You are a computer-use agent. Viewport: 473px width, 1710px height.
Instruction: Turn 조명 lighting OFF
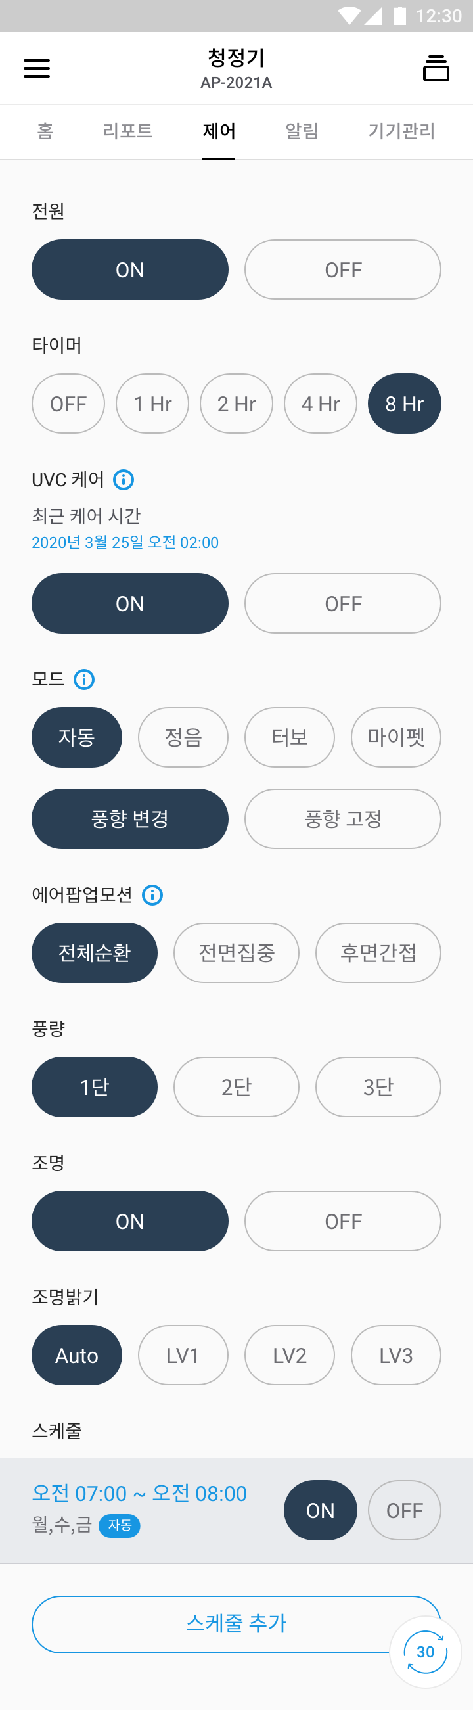pyautogui.click(x=342, y=1221)
